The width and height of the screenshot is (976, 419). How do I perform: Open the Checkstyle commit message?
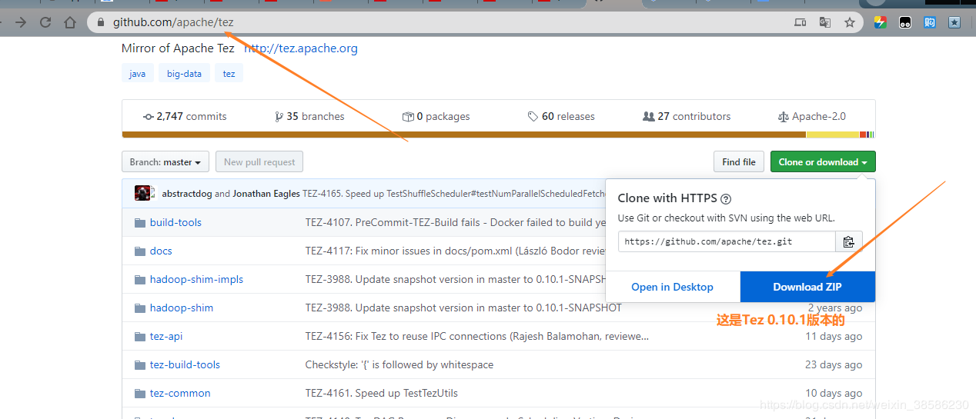coord(399,364)
